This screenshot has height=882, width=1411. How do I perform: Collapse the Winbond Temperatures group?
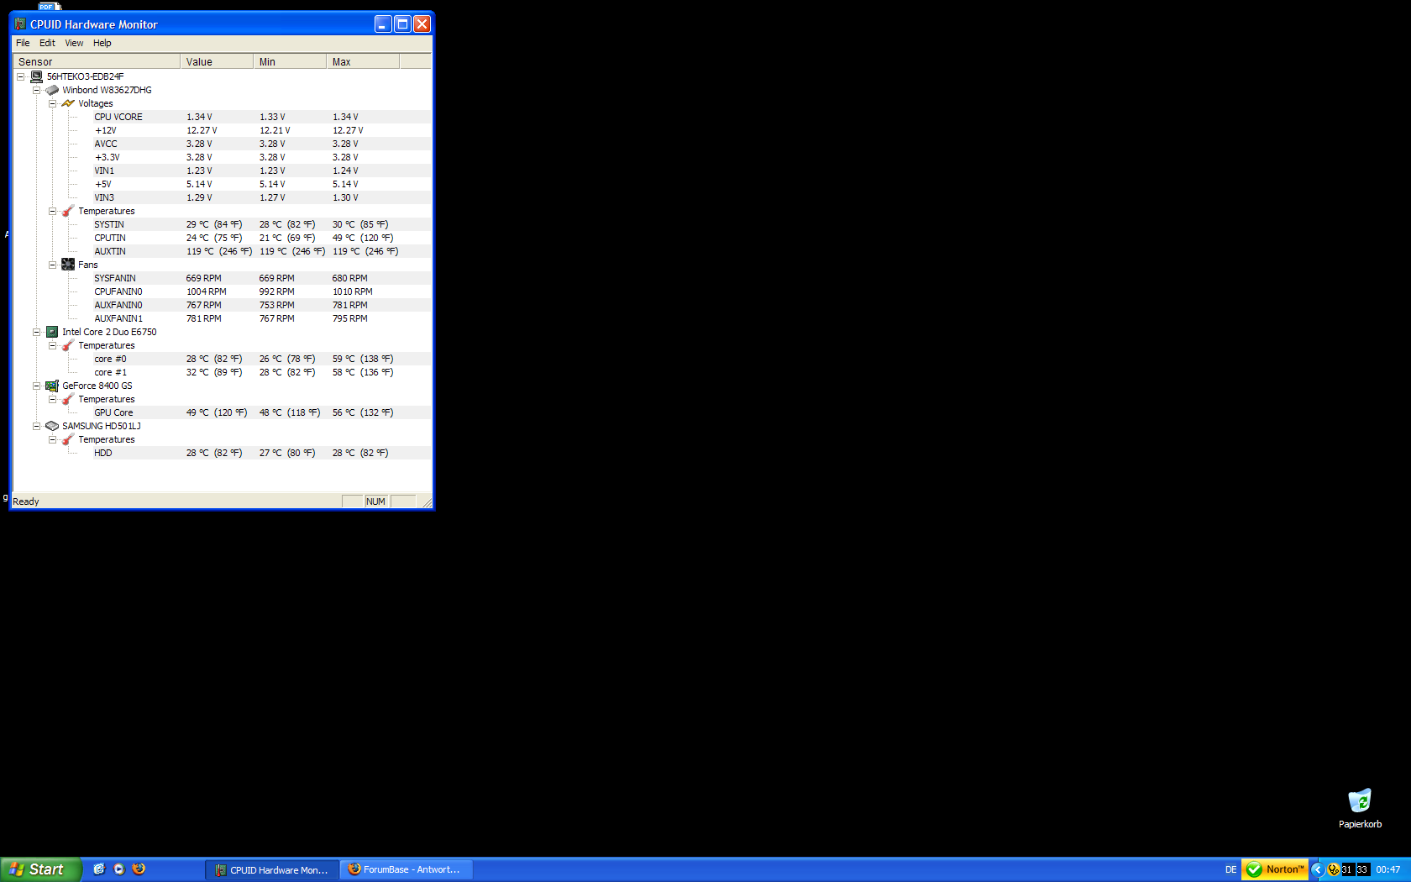(x=53, y=211)
